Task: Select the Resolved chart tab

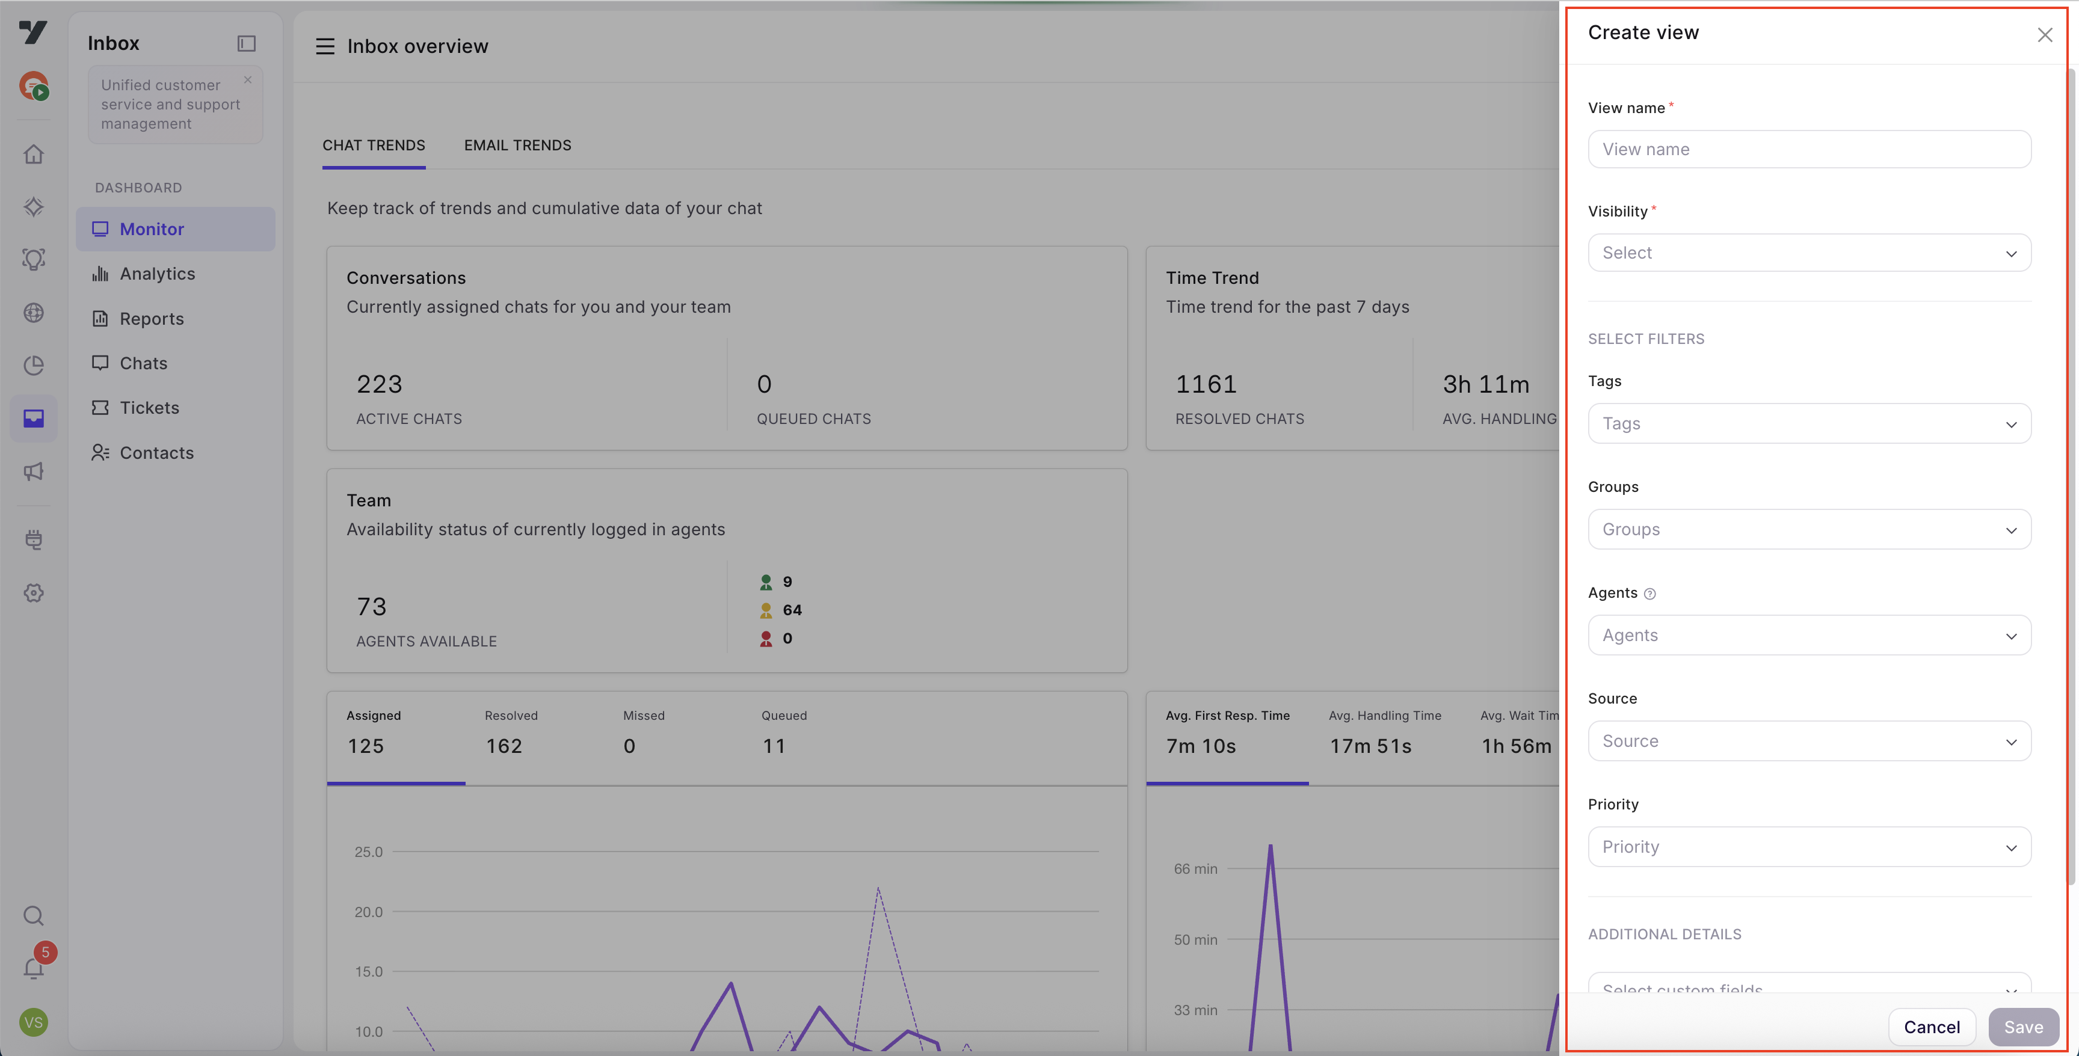Action: click(534, 737)
